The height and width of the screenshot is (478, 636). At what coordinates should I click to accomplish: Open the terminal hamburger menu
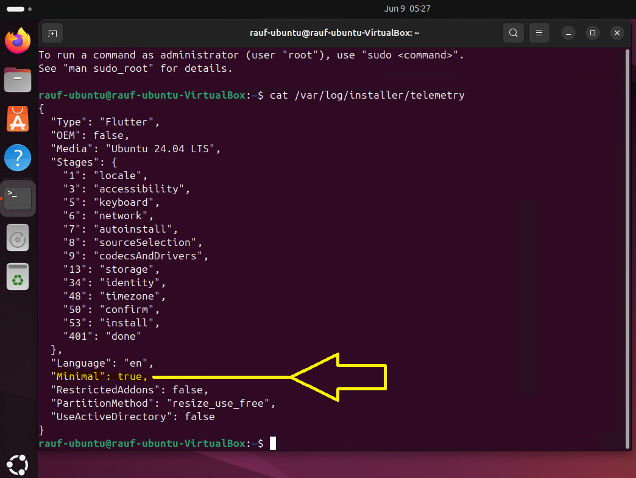539,33
